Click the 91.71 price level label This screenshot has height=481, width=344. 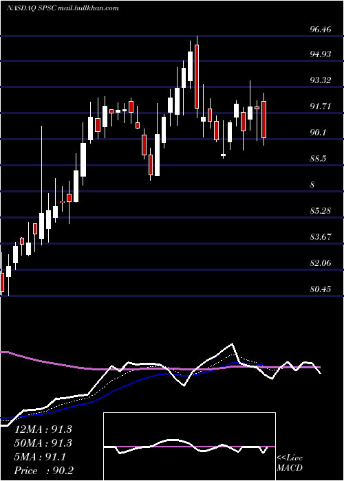click(321, 107)
